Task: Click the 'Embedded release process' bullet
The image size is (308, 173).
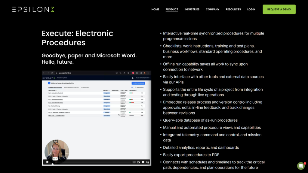Action: point(213,108)
